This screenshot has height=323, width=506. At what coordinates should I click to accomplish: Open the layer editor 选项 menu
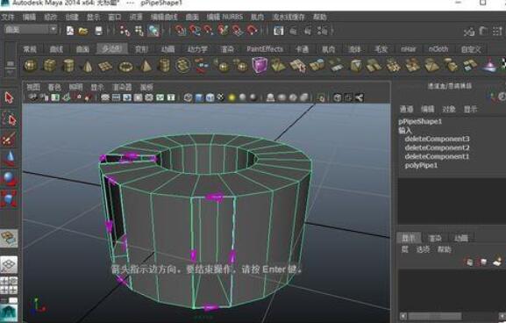[x=423, y=249]
